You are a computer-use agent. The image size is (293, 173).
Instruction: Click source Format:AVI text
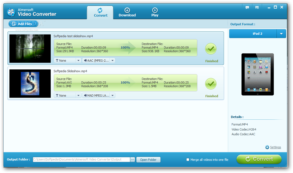(x=64, y=82)
